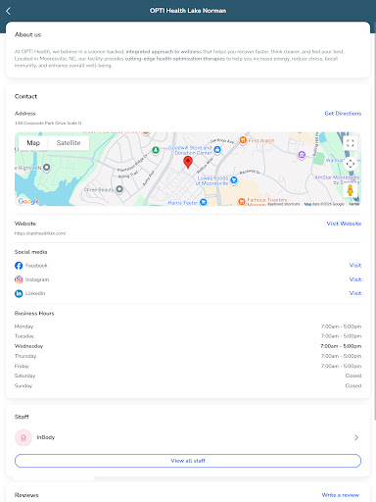Toggle fullscreen map view
This screenshot has height=502, width=376.
click(350, 143)
